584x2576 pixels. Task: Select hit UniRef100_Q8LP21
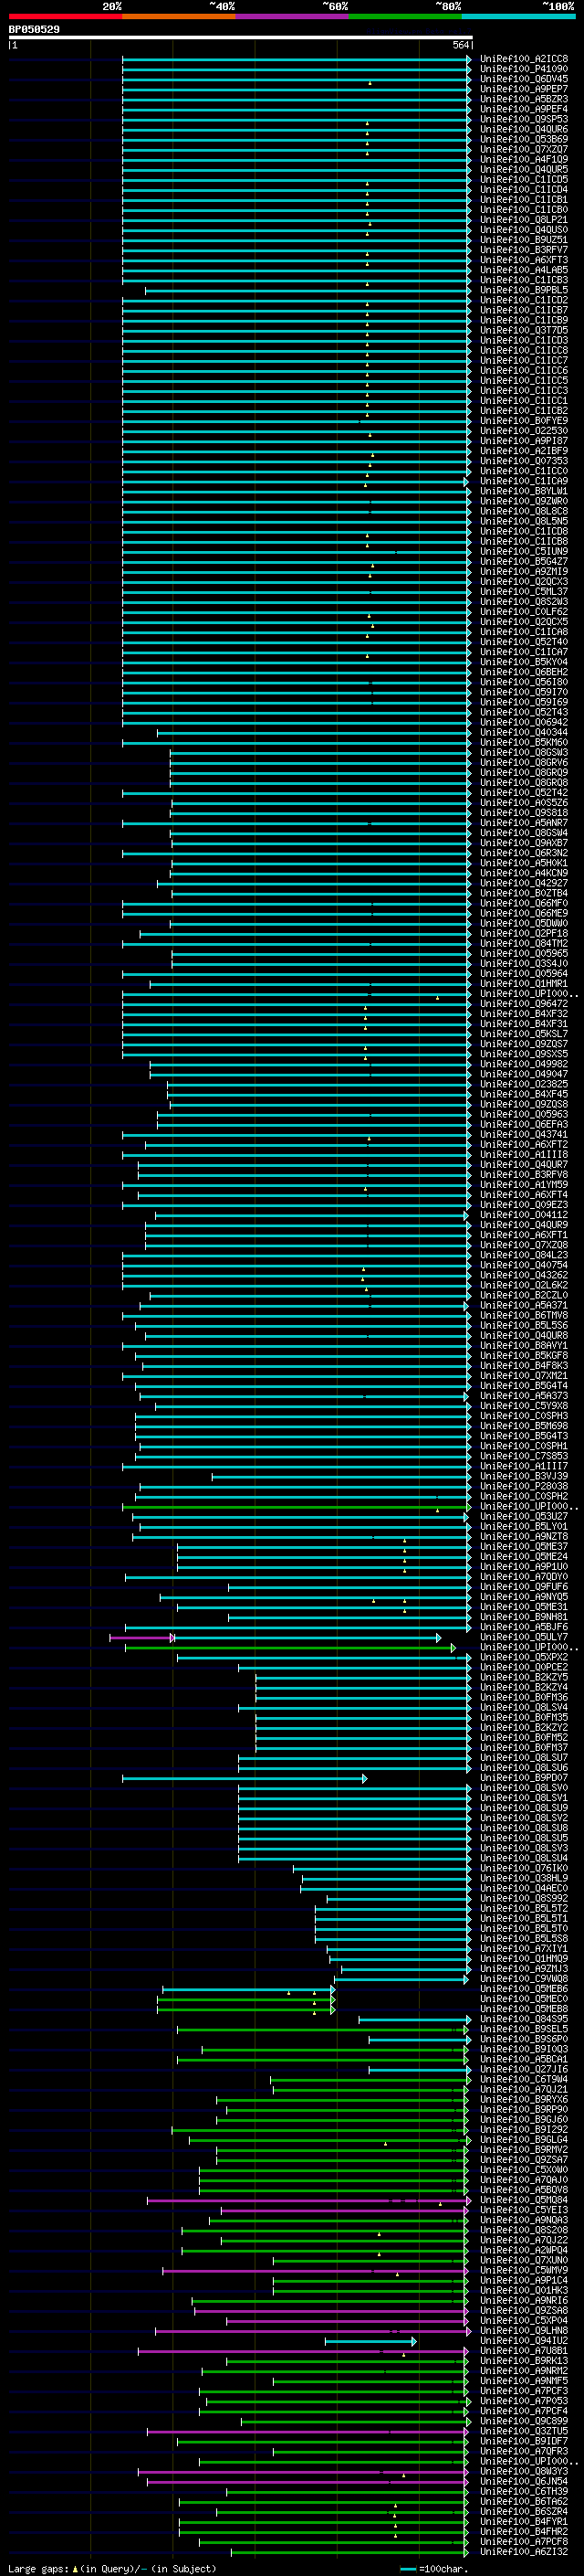click(524, 220)
